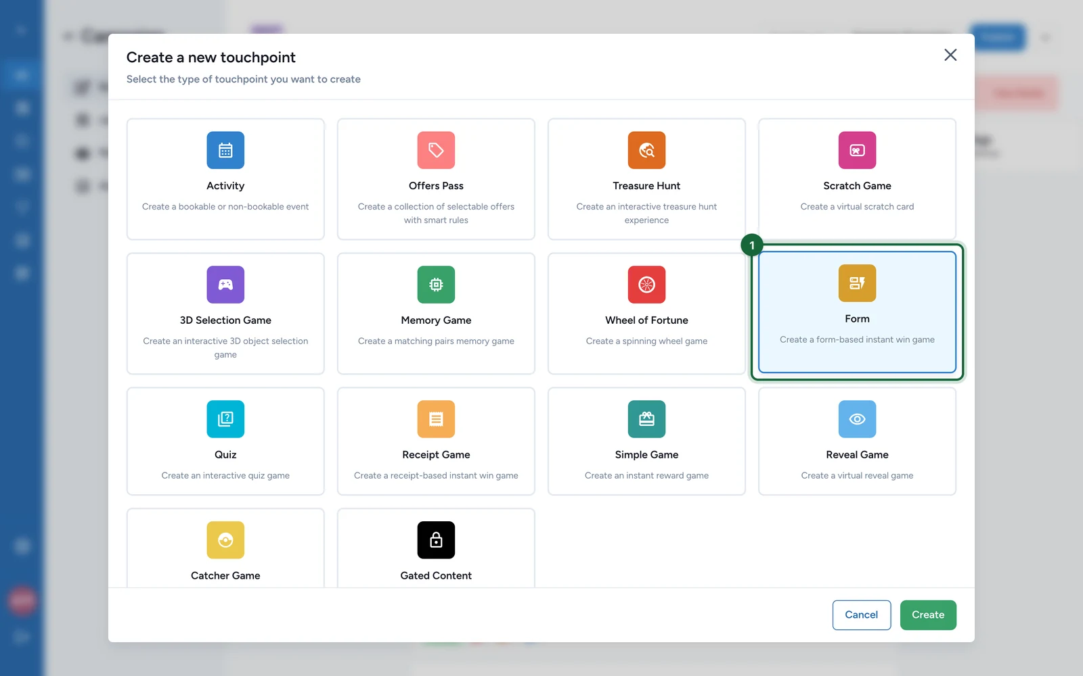The height and width of the screenshot is (676, 1083).
Task: Select the teal Quiz question-mark icon
Action: (x=225, y=419)
